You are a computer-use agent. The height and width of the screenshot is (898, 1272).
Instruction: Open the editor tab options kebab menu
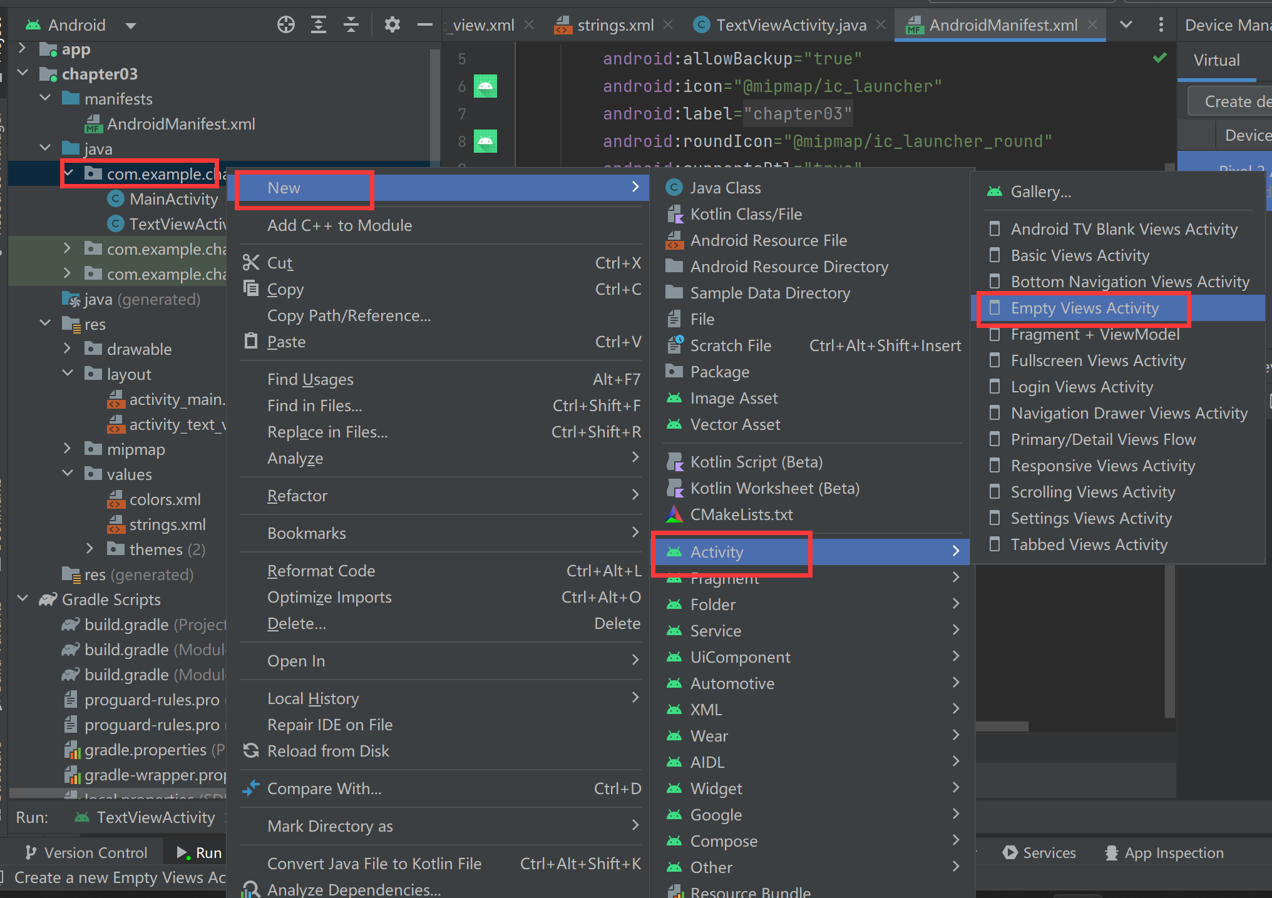[1161, 25]
